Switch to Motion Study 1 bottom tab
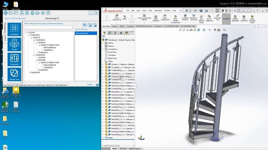268x150 pixels. [135, 148]
